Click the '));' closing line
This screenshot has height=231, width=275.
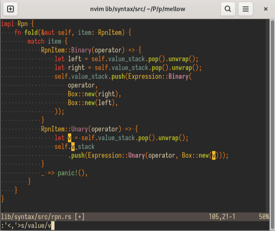pos(60,112)
